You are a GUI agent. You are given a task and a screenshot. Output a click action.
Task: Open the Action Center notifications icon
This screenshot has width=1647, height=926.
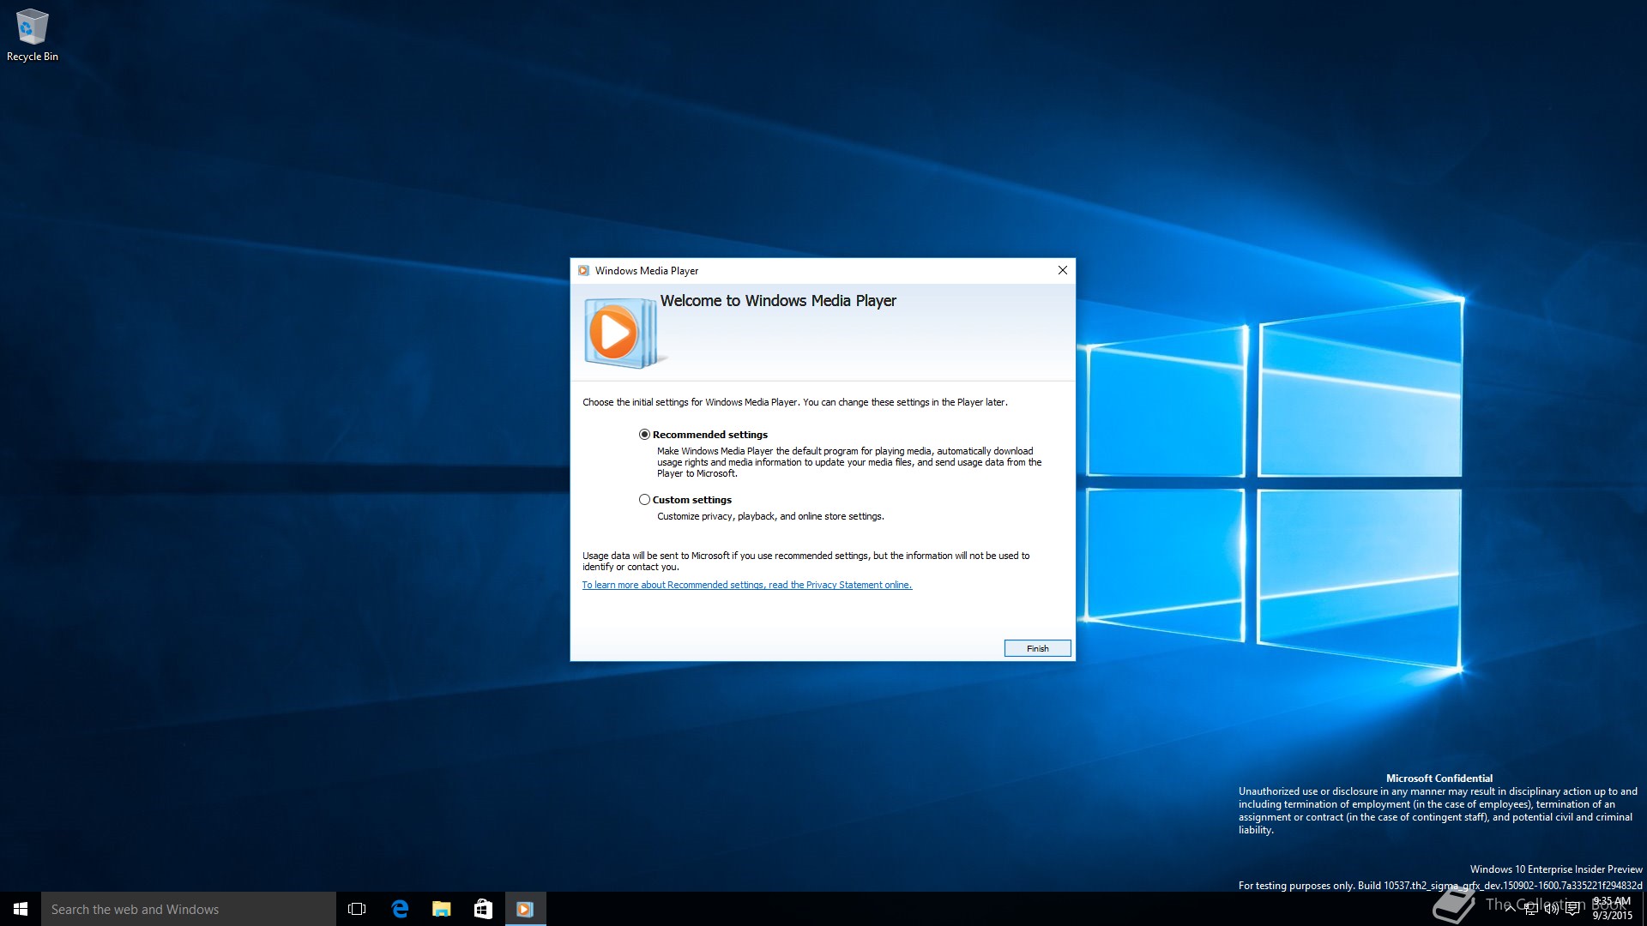coord(1572,909)
